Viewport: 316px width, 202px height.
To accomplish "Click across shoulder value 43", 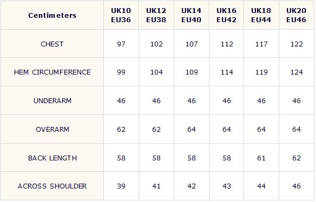I will click(x=227, y=186).
